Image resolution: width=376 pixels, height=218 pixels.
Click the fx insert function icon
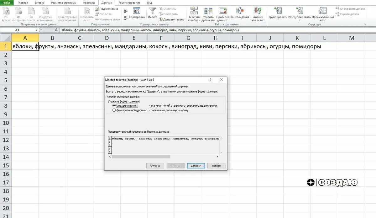56,30
